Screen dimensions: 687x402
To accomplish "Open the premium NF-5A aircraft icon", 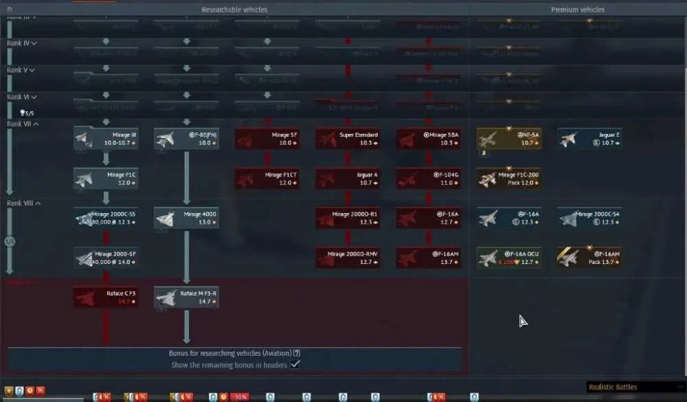I will (x=488, y=139).
